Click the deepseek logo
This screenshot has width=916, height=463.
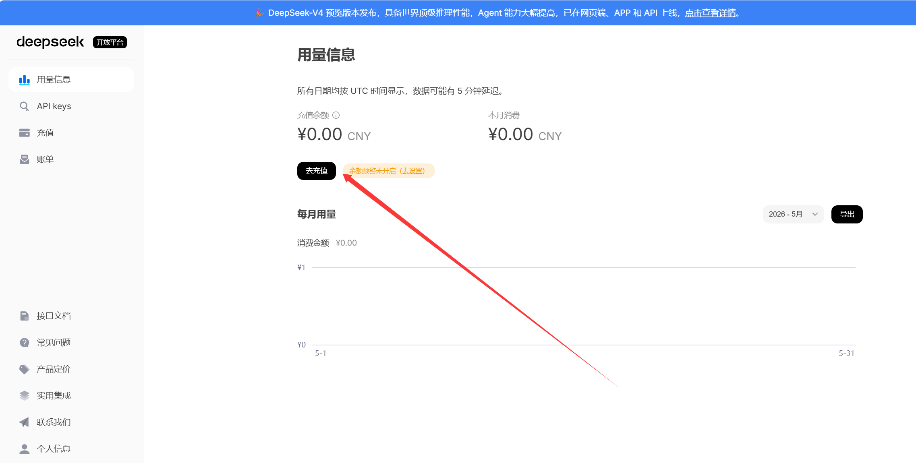point(50,42)
